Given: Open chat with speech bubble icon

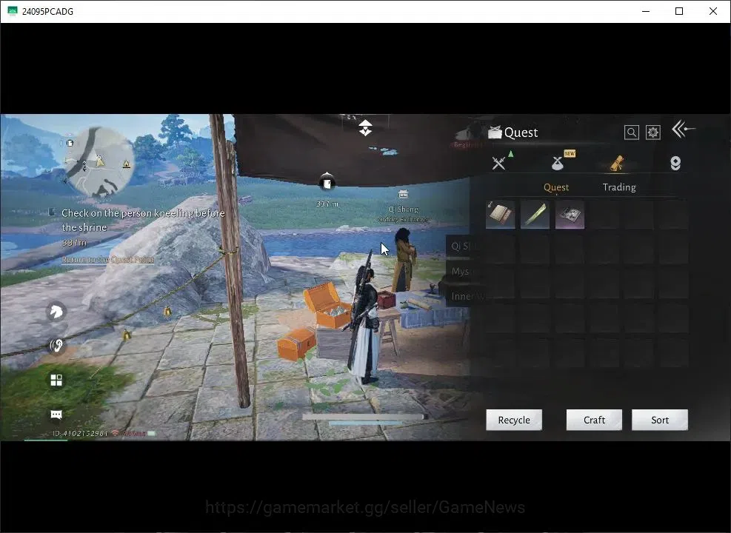Looking at the screenshot, I should coord(56,415).
